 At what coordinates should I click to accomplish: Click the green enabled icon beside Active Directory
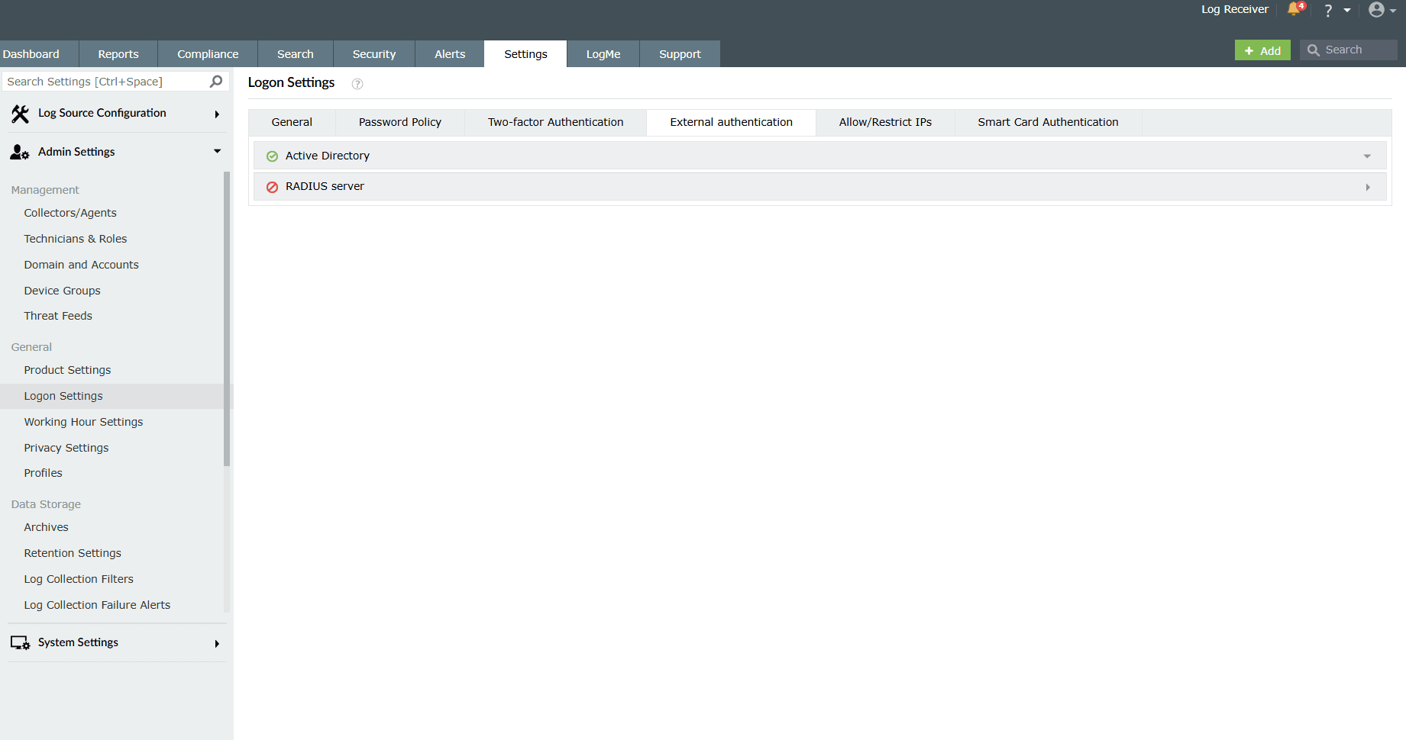[x=272, y=156]
